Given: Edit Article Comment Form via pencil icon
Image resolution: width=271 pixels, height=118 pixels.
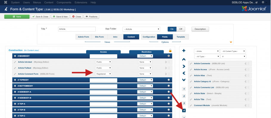Looking at the screenshot, I should (x=15, y=74).
